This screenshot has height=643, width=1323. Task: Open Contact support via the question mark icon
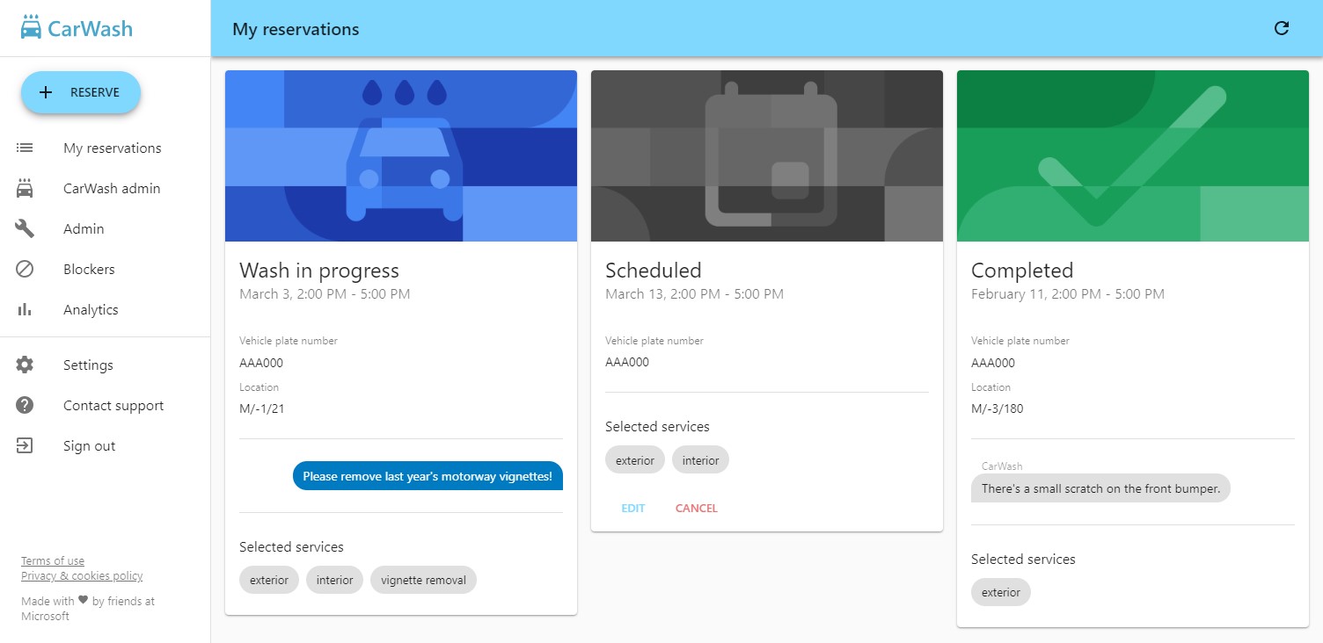click(26, 405)
